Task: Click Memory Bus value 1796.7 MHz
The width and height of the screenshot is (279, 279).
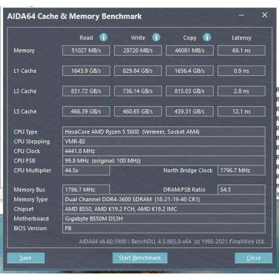Action: pos(86,189)
